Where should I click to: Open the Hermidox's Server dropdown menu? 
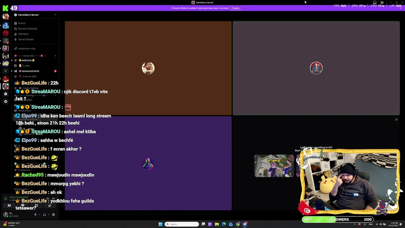click(x=35, y=15)
